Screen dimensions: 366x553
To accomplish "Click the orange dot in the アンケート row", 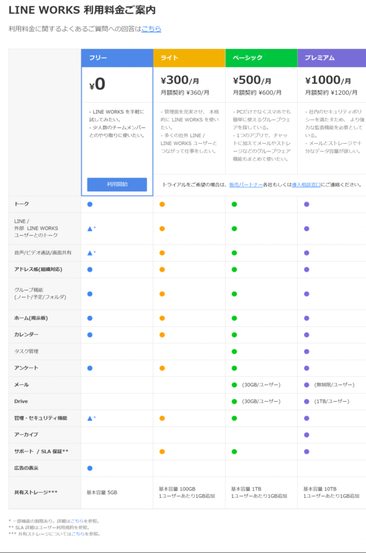I will click(162, 368).
